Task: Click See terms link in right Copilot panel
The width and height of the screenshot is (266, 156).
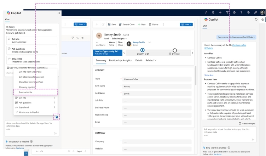Action: pos(217,154)
